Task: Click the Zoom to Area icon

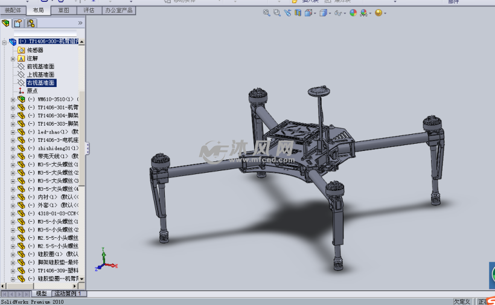Action: click(276, 13)
